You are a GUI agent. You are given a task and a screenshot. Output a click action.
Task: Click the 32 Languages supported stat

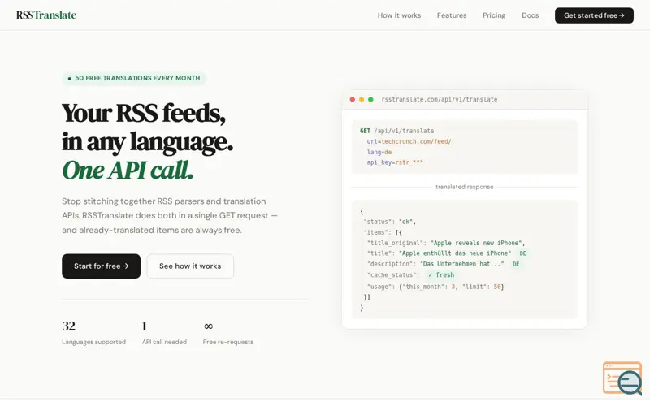pos(93,333)
